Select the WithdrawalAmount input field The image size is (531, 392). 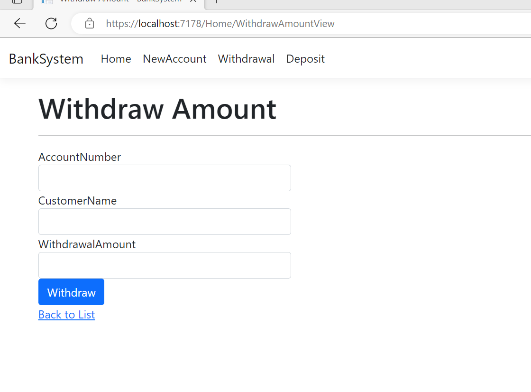[165, 265]
